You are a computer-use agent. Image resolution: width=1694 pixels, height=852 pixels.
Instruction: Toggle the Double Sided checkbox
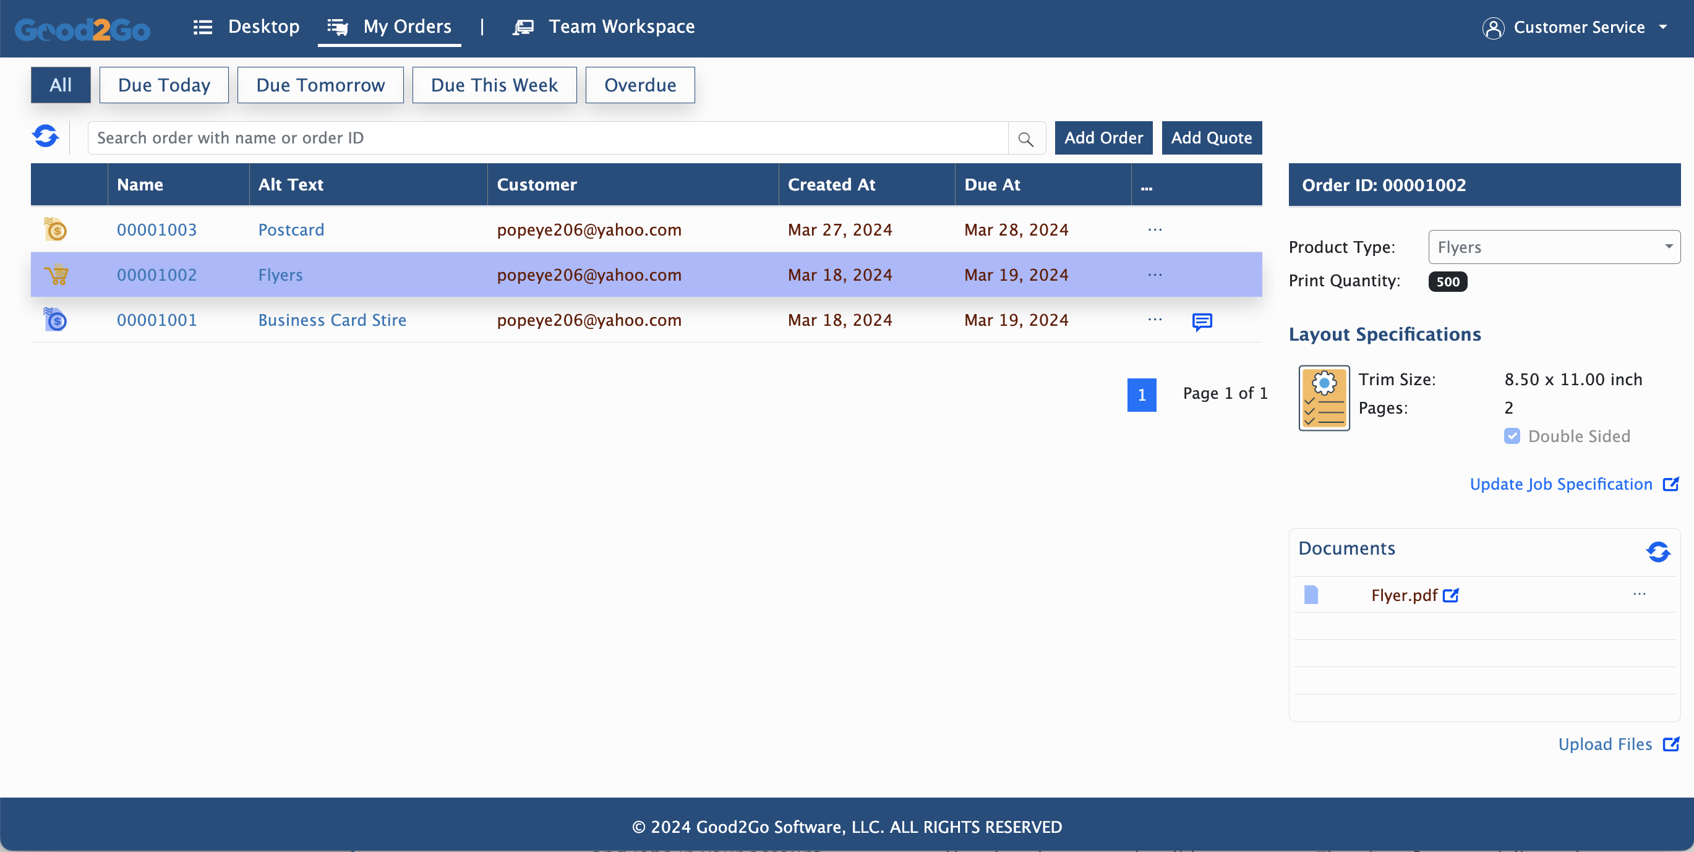click(1512, 436)
